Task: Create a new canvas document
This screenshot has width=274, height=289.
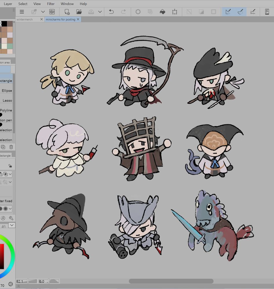Action: click(67, 12)
